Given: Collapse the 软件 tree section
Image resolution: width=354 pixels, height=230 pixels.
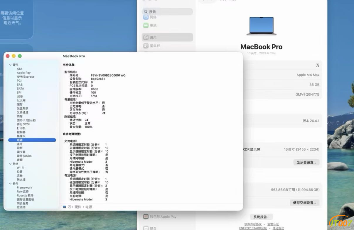Looking at the screenshot, I should click(10, 184).
